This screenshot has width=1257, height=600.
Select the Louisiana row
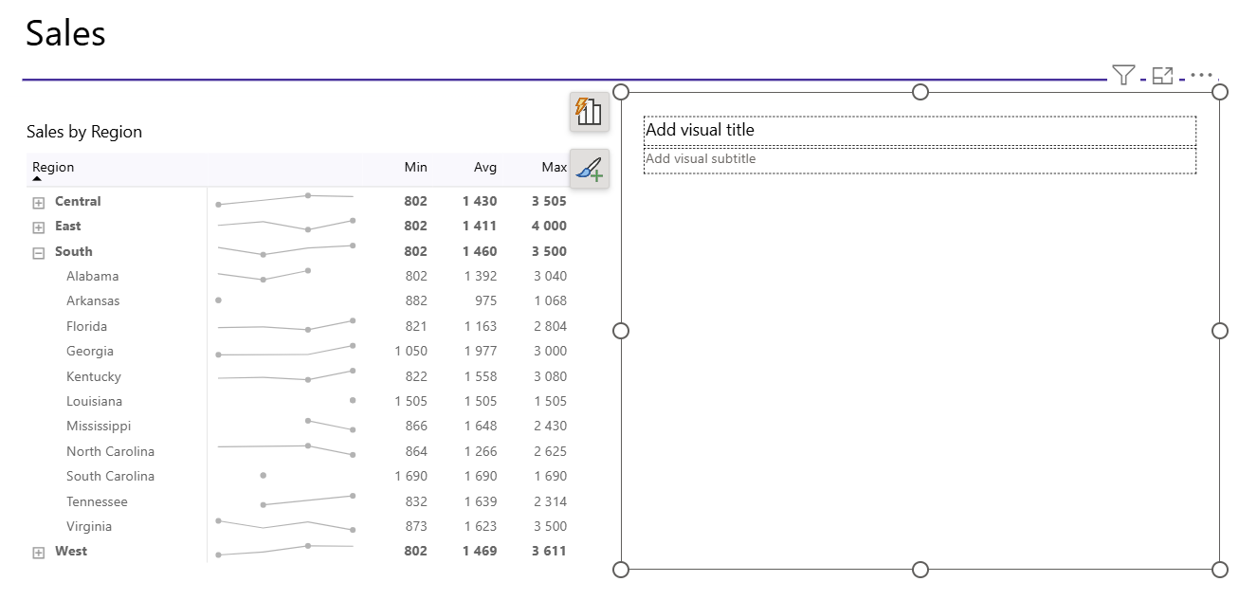click(x=298, y=401)
